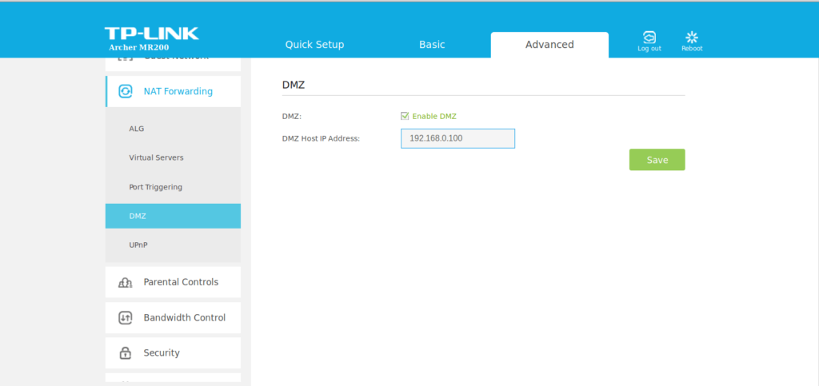Collapse the NAT Forwarding section label

178,91
